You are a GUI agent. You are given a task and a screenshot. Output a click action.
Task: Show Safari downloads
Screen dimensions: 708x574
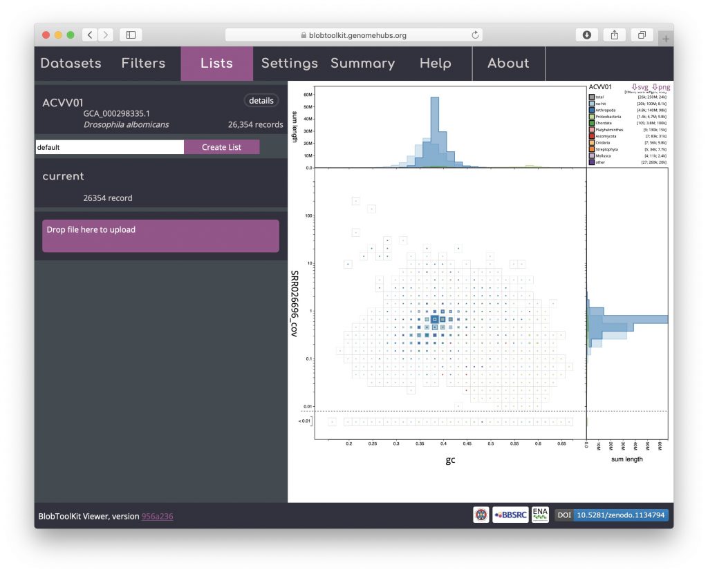(586, 35)
